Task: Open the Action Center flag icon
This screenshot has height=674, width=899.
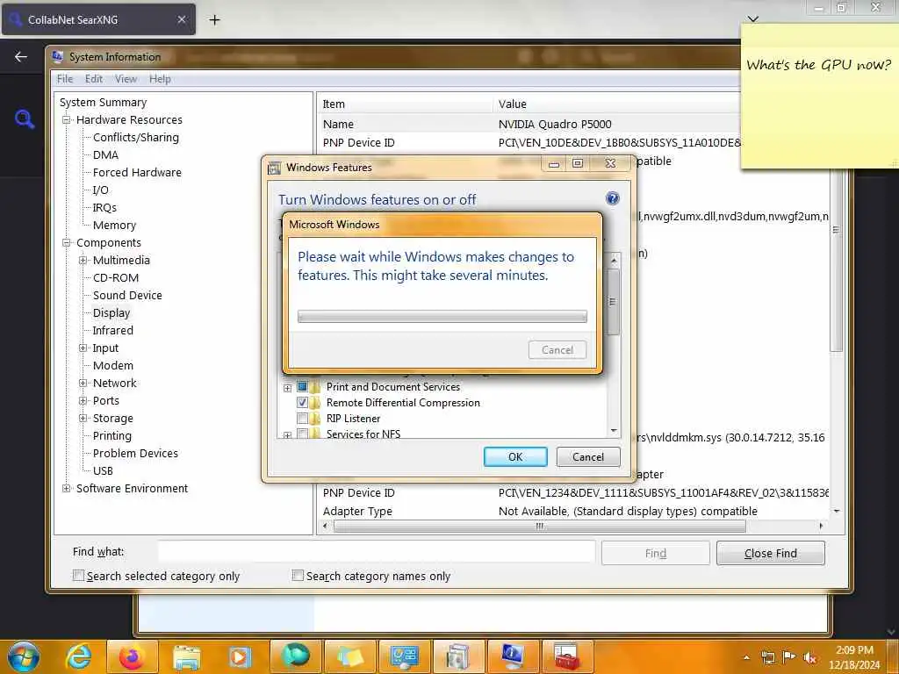Action: pyautogui.click(x=789, y=657)
